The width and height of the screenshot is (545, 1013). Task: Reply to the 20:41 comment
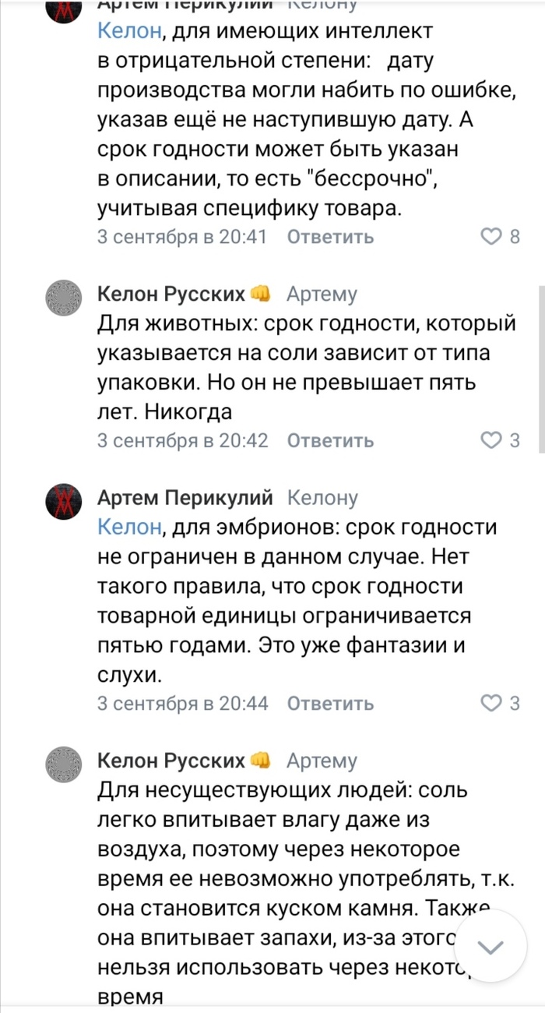click(330, 237)
